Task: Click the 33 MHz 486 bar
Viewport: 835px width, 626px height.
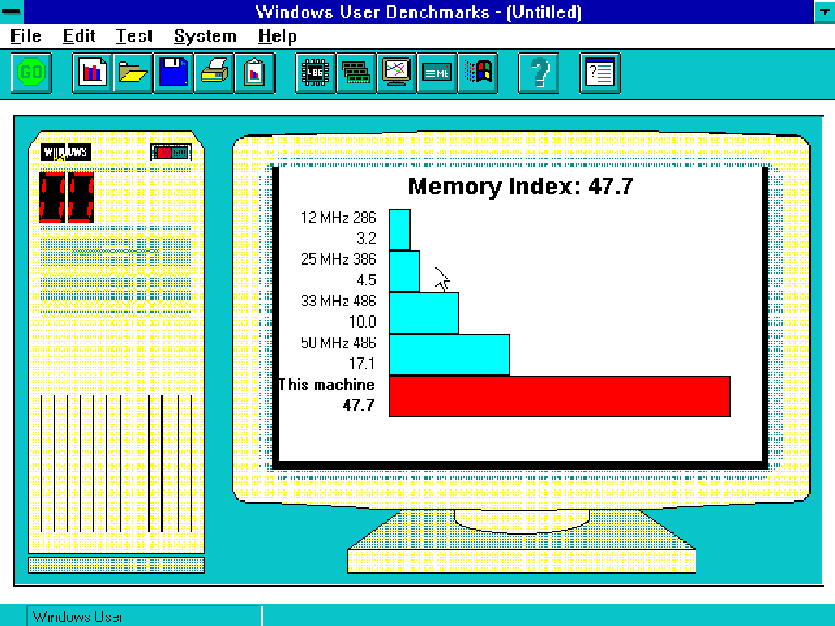Action: pos(424,313)
